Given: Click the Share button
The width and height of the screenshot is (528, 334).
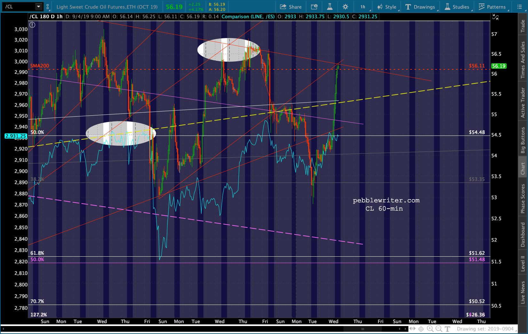Looking at the screenshot, I should tap(291, 7).
